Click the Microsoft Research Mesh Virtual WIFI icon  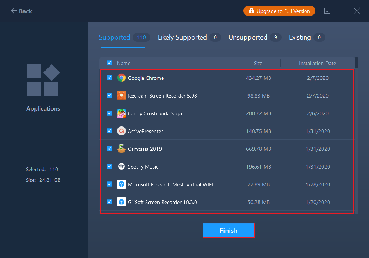(x=122, y=184)
